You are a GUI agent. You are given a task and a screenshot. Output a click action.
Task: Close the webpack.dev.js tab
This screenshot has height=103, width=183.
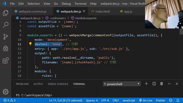[84, 11]
